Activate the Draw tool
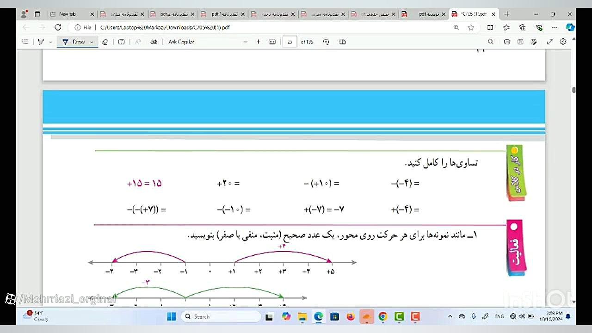Image resolution: width=592 pixels, height=333 pixels. tap(74, 42)
